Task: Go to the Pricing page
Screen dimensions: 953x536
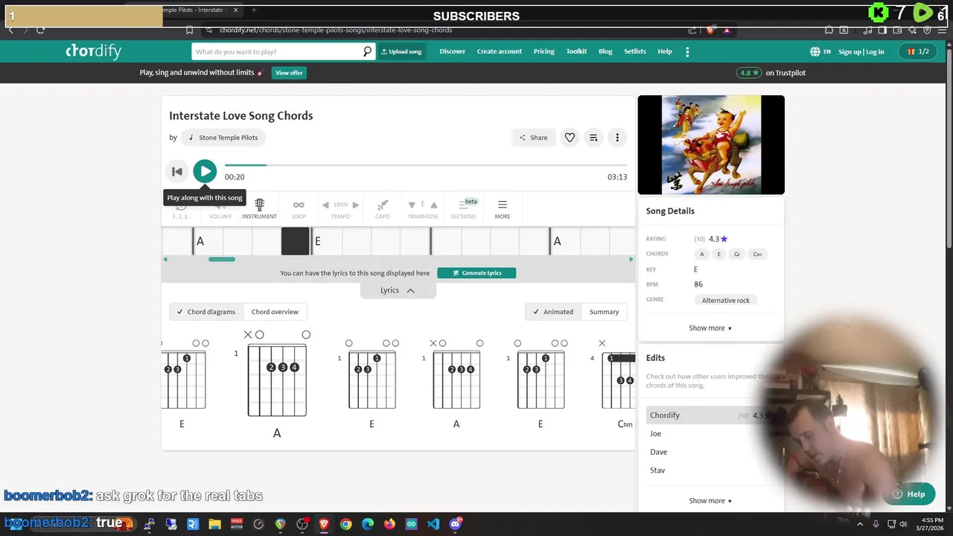Action: pyautogui.click(x=544, y=51)
